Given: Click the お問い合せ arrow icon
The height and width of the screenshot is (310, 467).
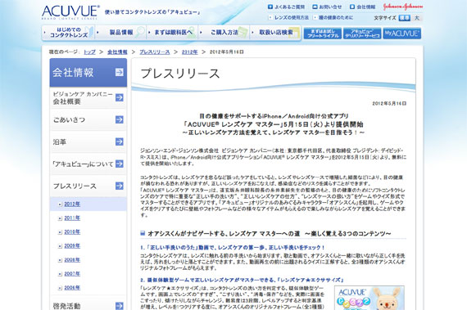Looking at the screenshot, I should click(x=315, y=7).
